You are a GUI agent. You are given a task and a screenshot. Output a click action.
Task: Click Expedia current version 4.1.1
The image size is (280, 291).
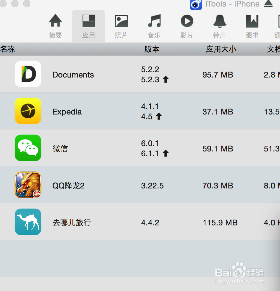pos(150,106)
